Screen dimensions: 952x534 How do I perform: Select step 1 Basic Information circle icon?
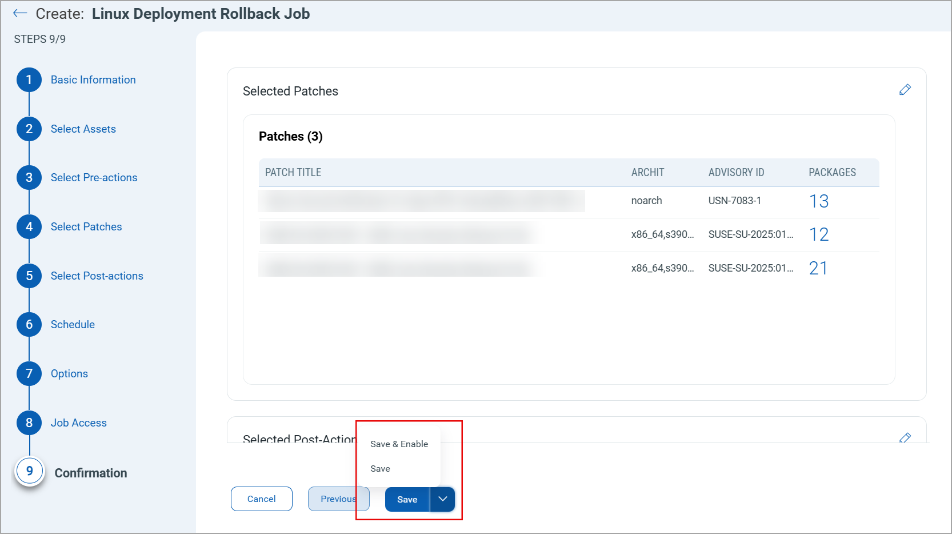tap(29, 79)
